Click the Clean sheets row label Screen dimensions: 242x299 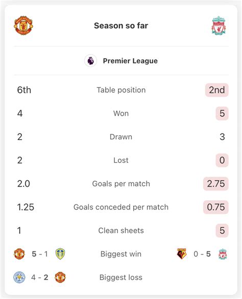tap(121, 230)
